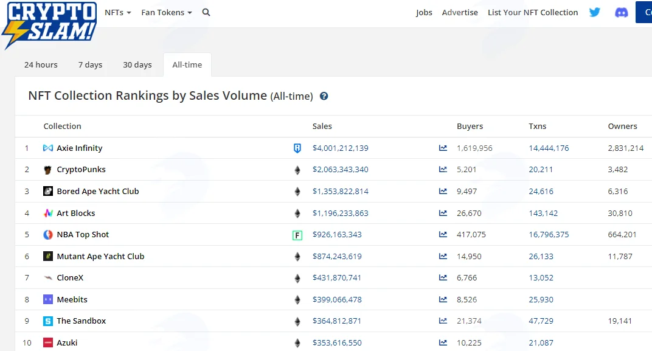Click the Owners column header
Screen dimensions: 652x351
(x=622, y=126)
